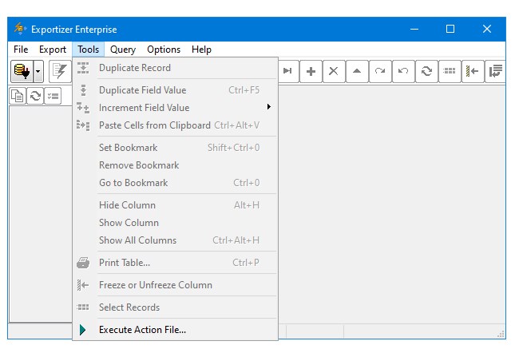
Task: Click the refresh tables icon in left panel
Action: (35, 96)
